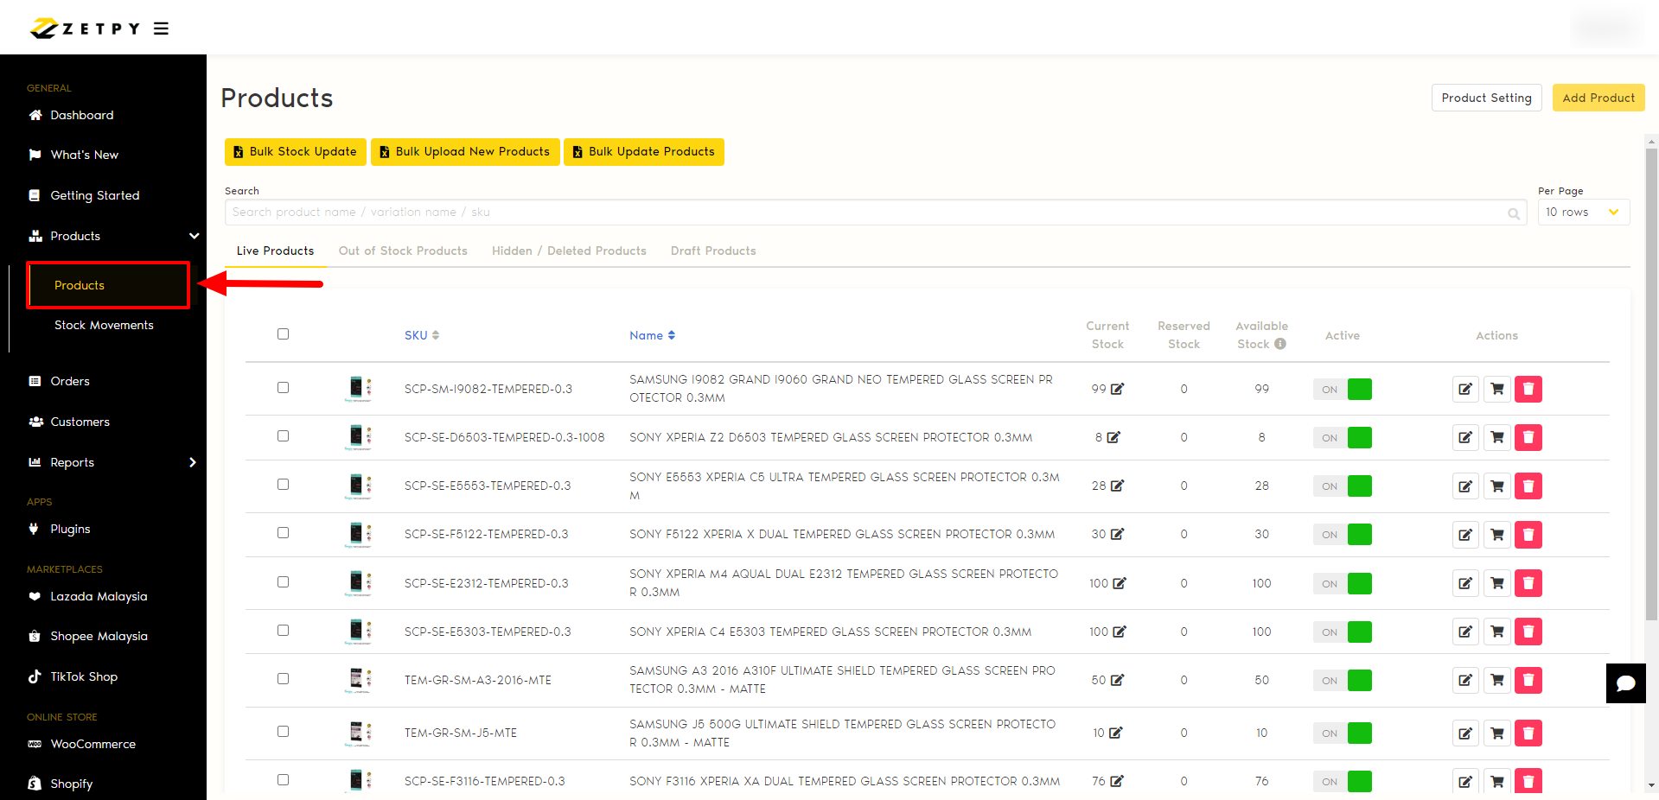Open the live chat bubble icon
Viewport: 1659px width, 800px height.
[x=1625, y=683]
